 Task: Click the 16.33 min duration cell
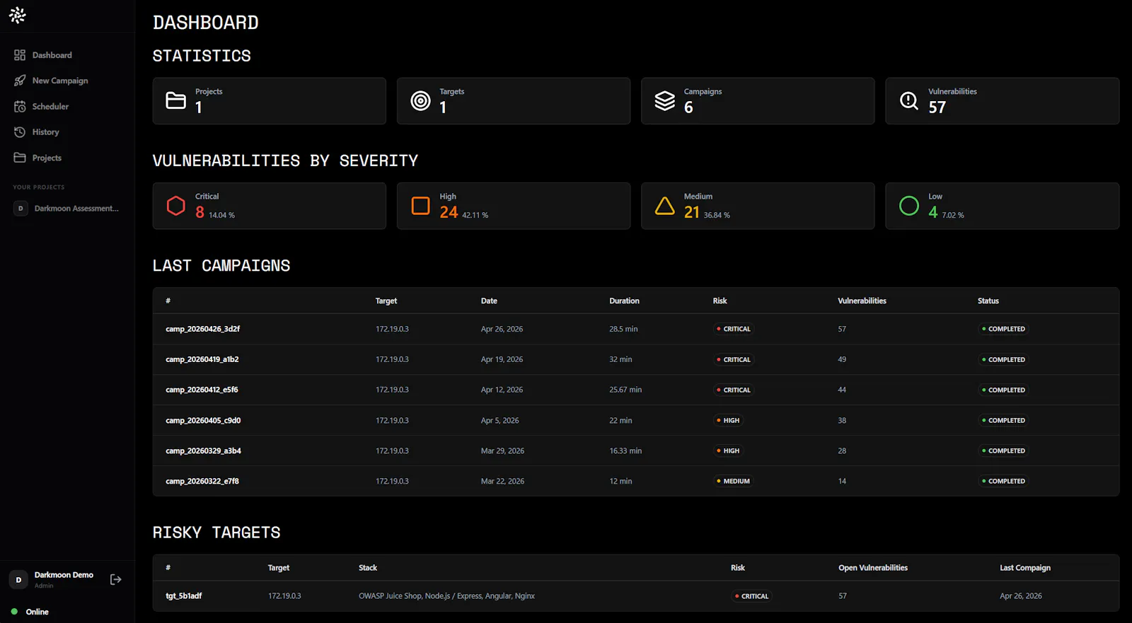[x=625, y=450]
